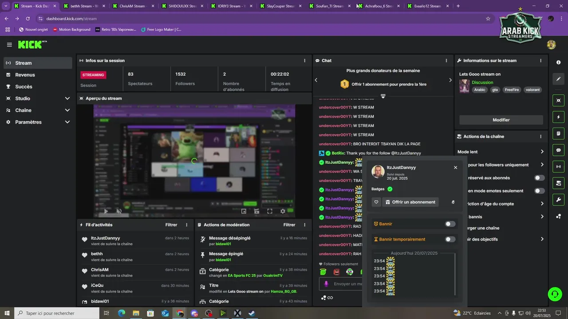Open Actions de la chaîne three-dot menu
The width and height of the screenshot is (568, 319).
(x=540, y=136)
